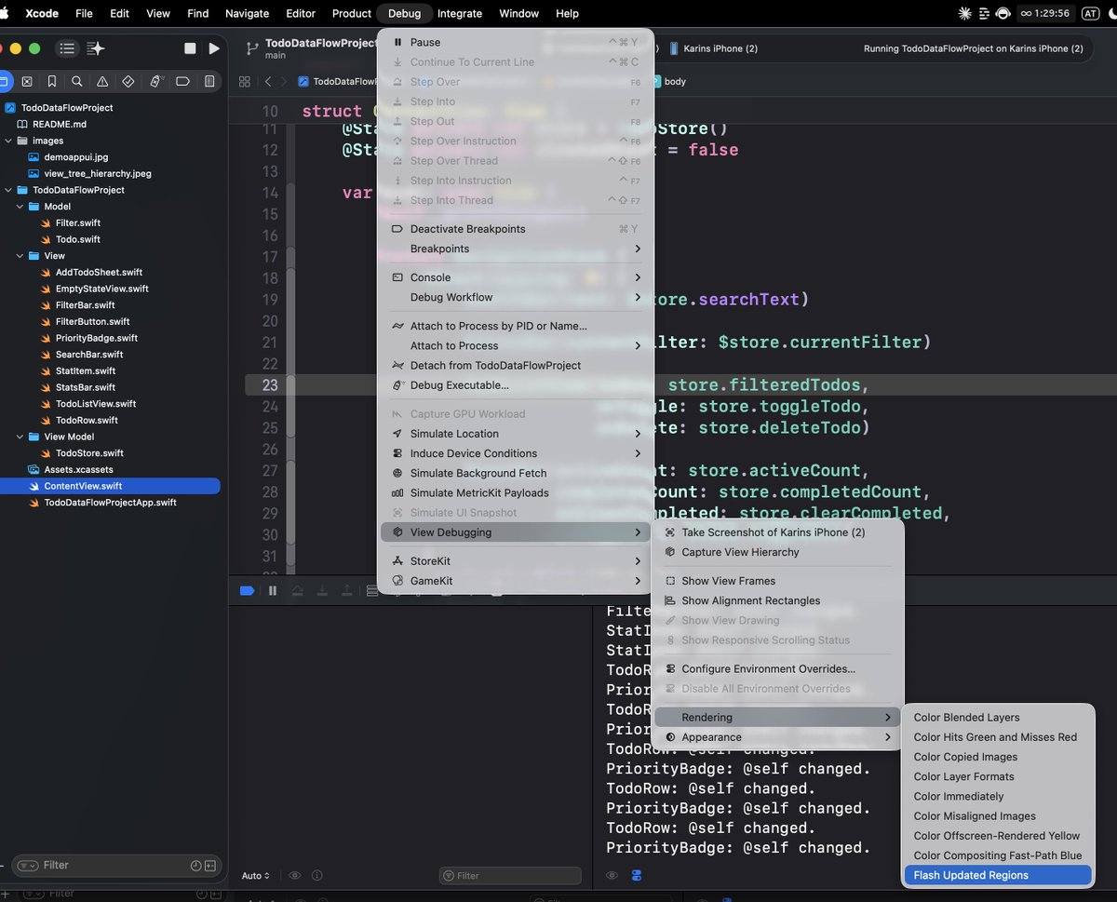Open the Integrate menu
The width and height of the screenshot is (1117, 902).
(460, 13)
